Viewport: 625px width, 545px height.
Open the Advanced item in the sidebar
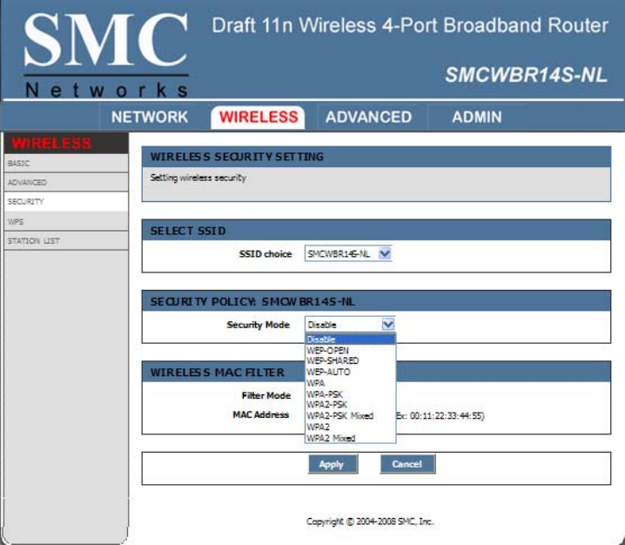pyautogui.click(x=66, y=182)
